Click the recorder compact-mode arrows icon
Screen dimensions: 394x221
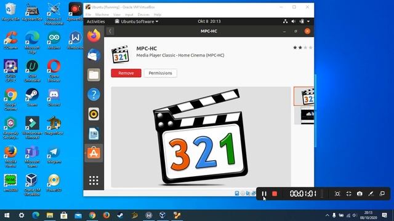348,194
